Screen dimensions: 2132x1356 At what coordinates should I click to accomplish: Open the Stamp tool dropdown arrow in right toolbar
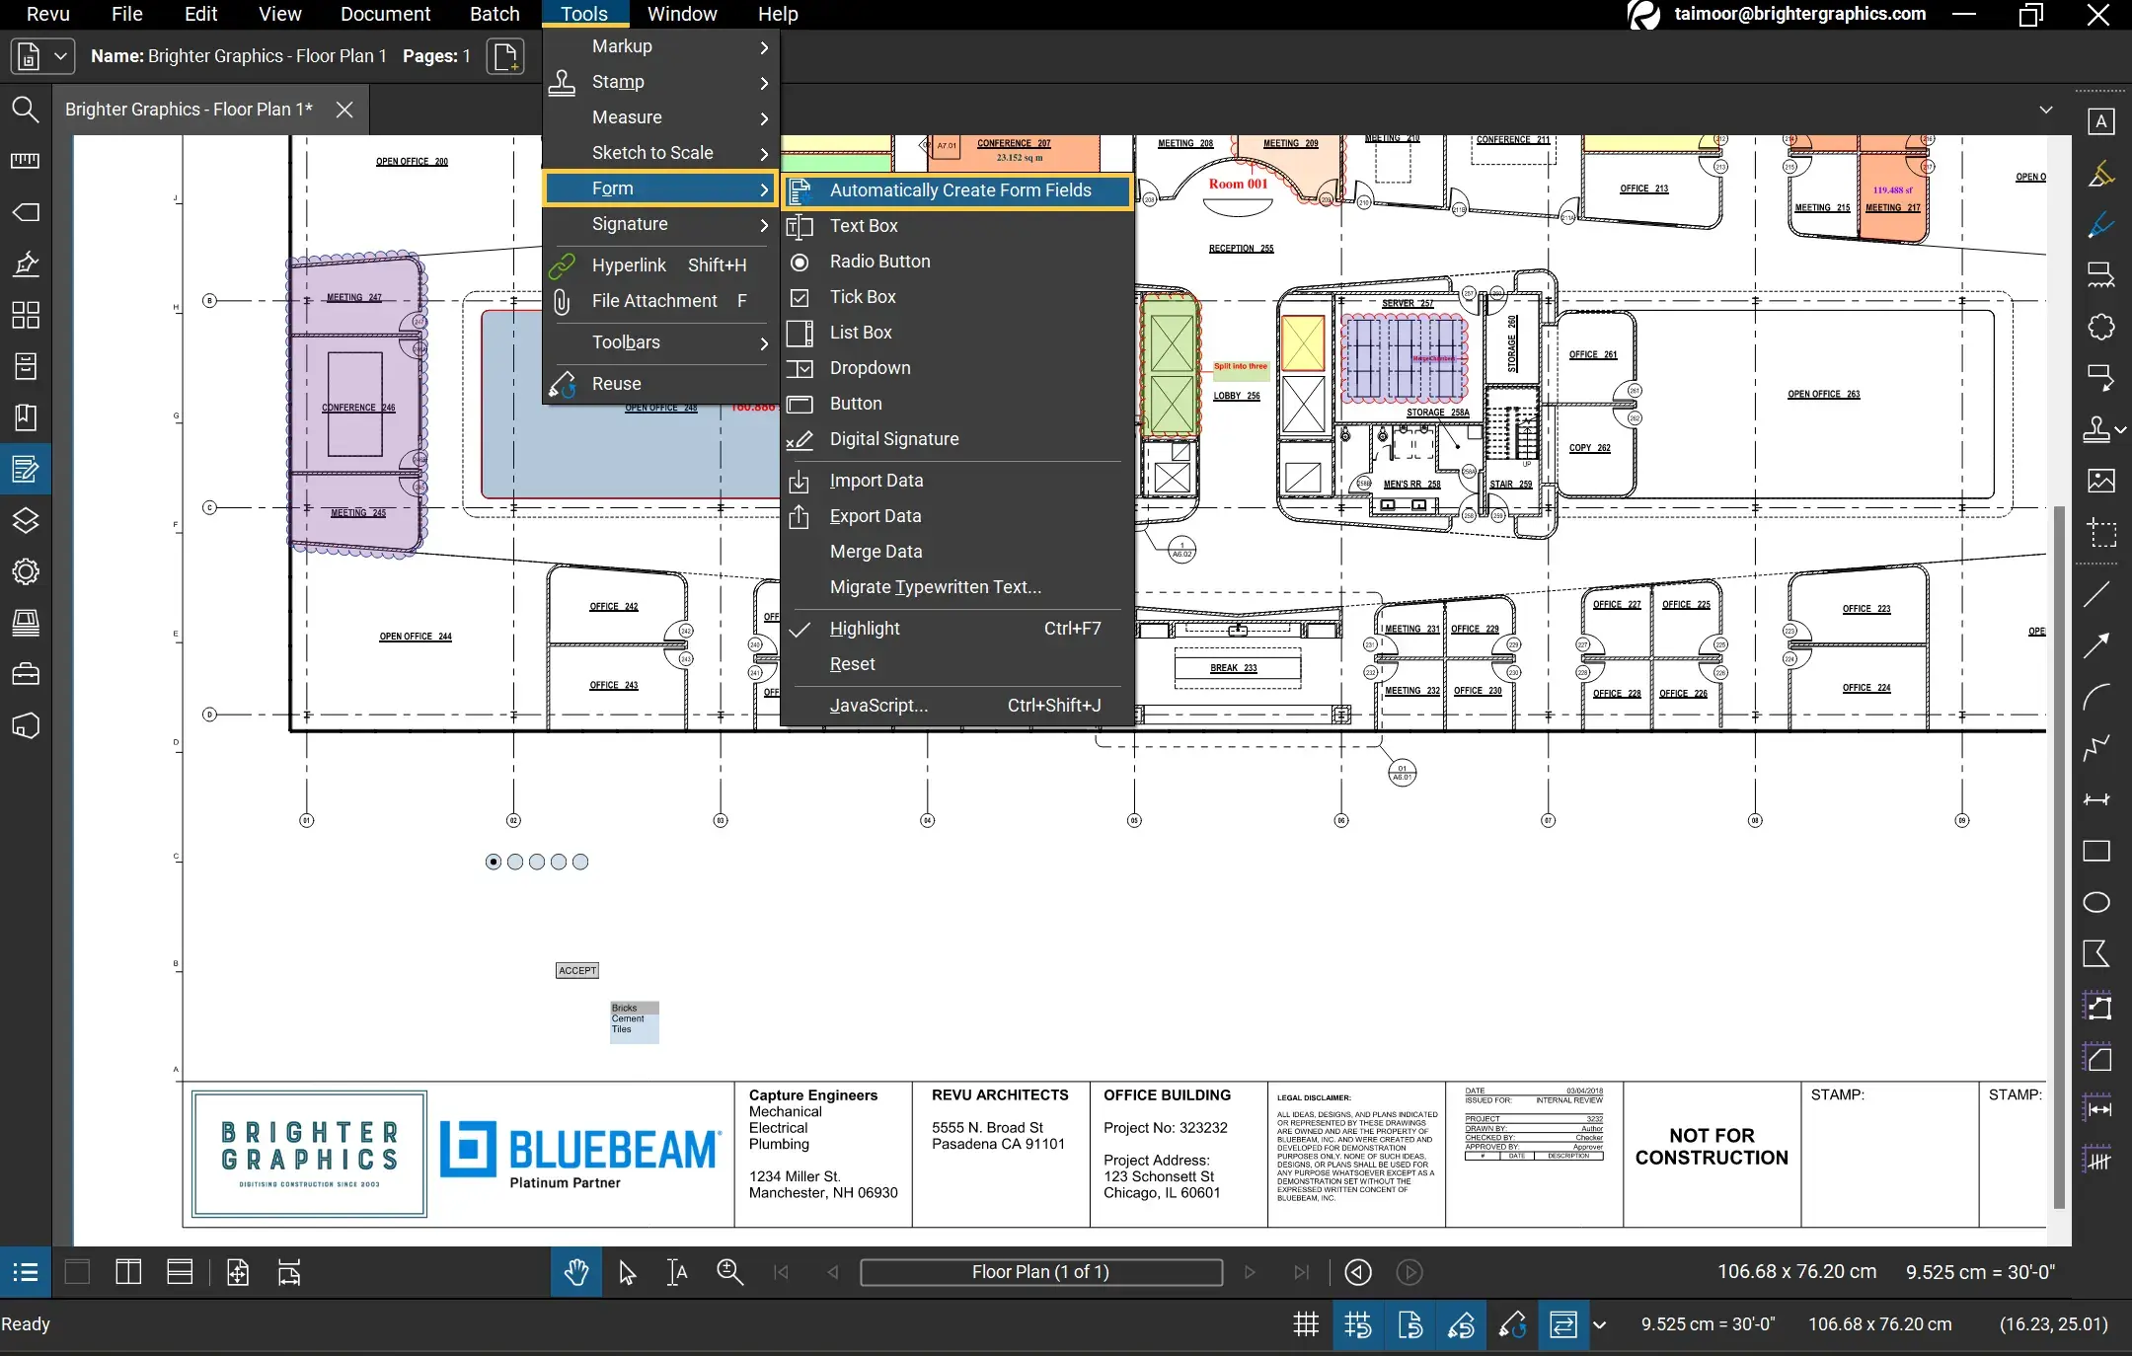pyautogui.click(x=2120, y=430)
